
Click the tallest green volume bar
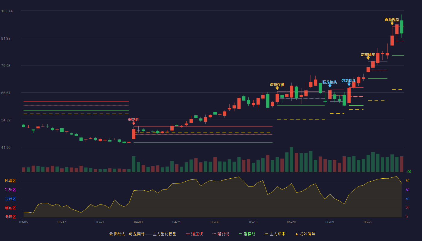(291, 159)
